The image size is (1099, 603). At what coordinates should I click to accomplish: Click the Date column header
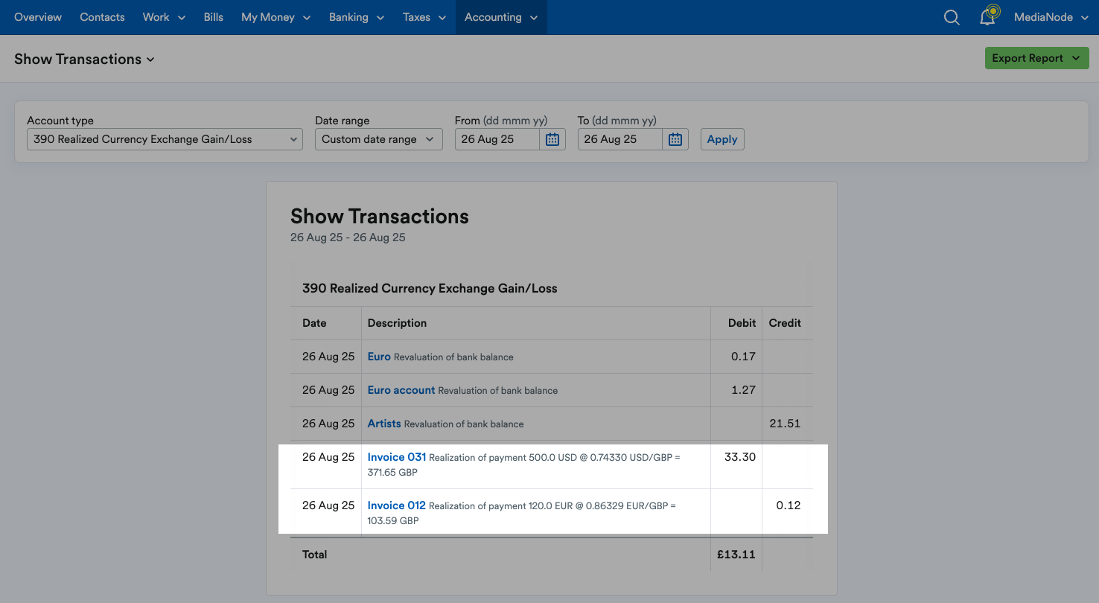314,323
